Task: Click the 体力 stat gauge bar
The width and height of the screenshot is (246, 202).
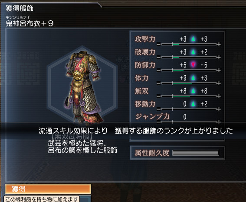Action: tap(189, 83)
